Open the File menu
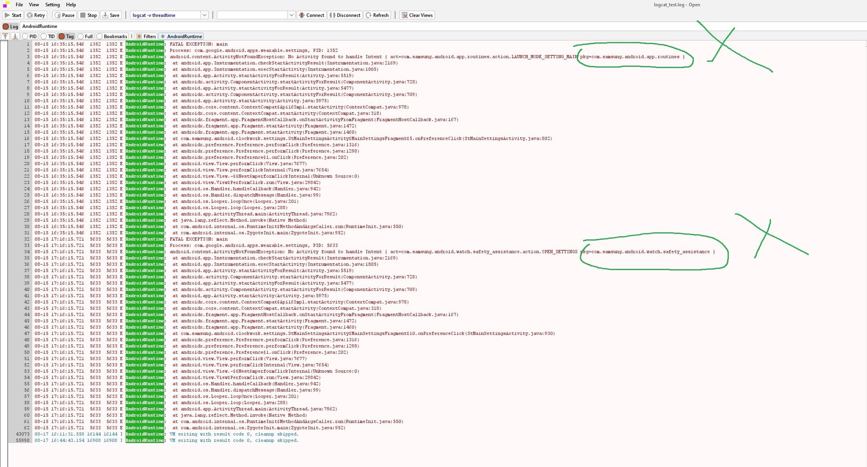 click(19, 5)
